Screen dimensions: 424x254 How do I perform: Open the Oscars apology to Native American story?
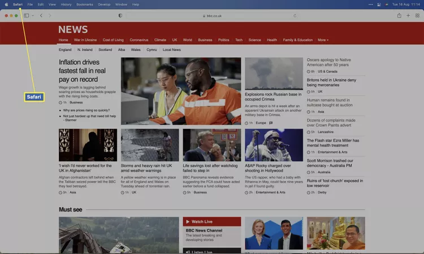(x=328, y=62)
